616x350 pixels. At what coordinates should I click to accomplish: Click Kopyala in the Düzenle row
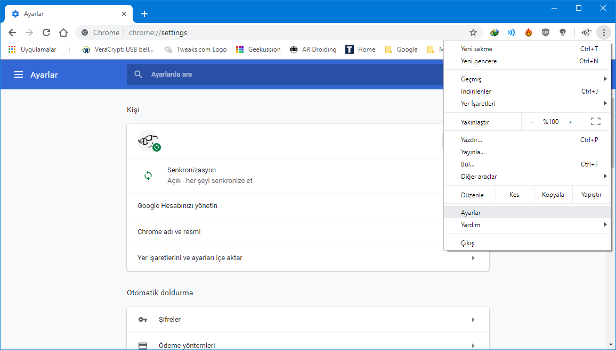[553, 195]
